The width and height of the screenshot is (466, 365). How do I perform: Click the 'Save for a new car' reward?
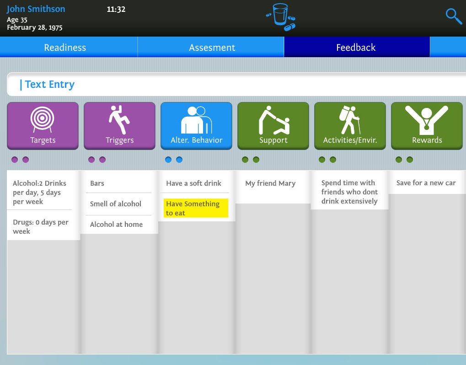point(426,183)
